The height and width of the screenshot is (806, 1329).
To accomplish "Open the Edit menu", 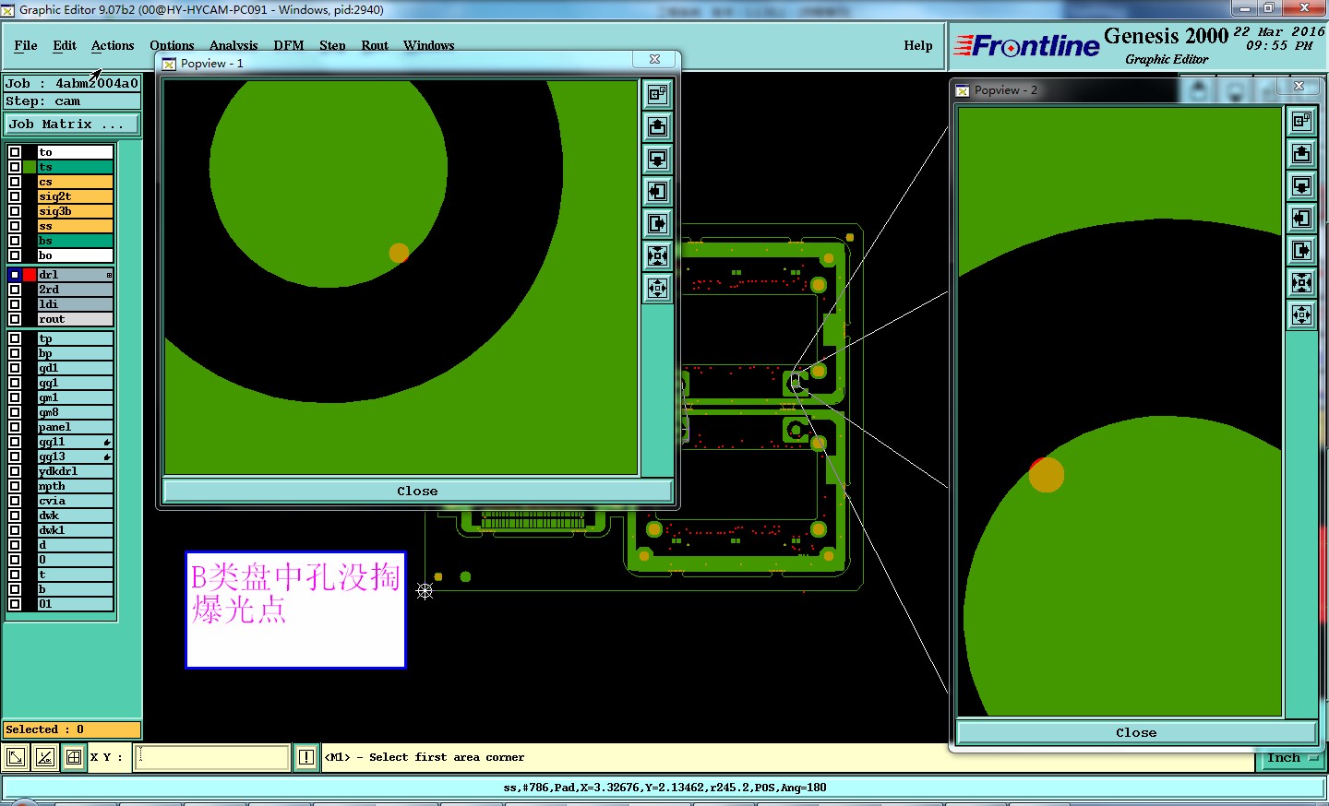I will pos(65,45).
